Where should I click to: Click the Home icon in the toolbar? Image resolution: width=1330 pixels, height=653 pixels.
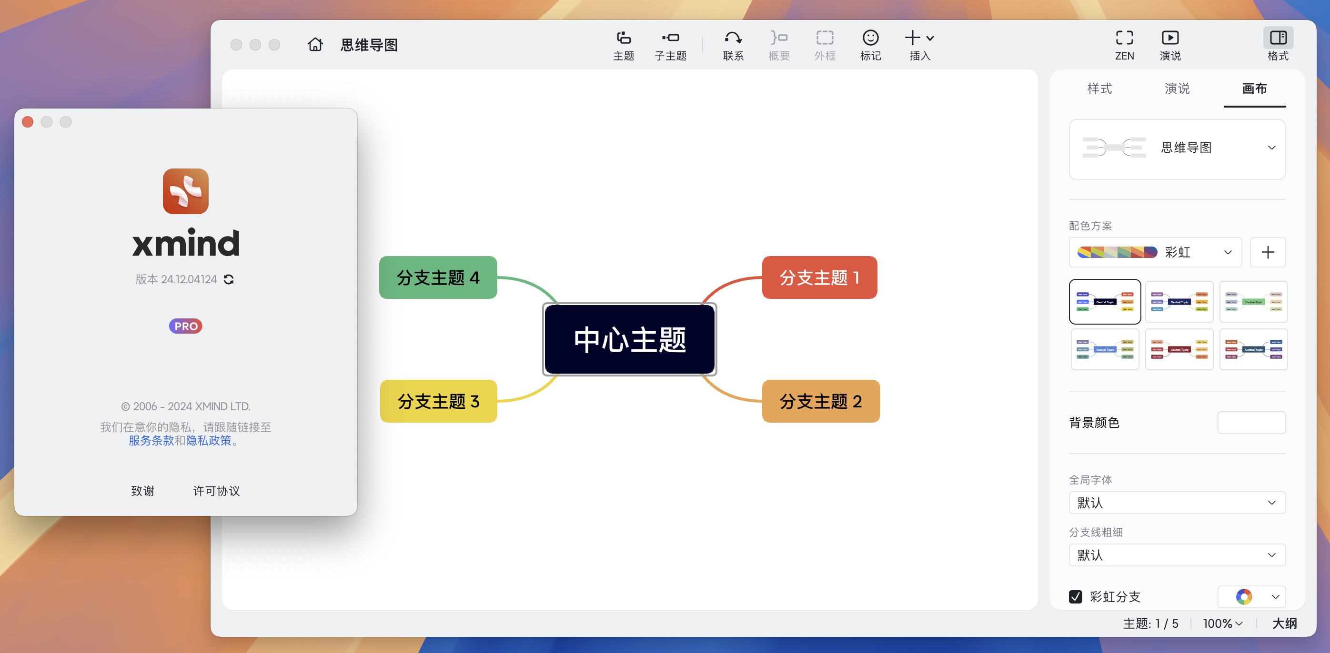tap(315, 45)
